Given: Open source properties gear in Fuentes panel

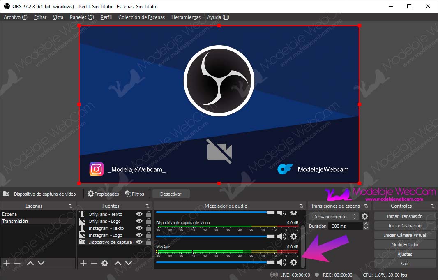Looking at the screenshot, I should [x=105, y=263].
